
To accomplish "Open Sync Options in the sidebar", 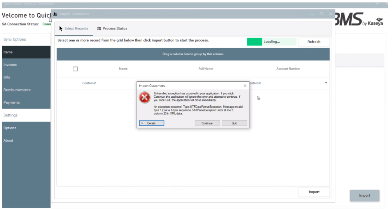I will click(26, 39).
